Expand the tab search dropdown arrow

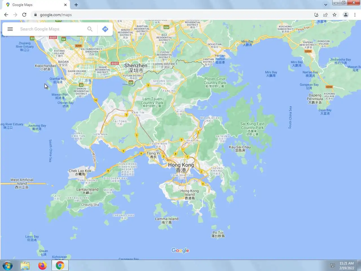(x=326, y=5)
